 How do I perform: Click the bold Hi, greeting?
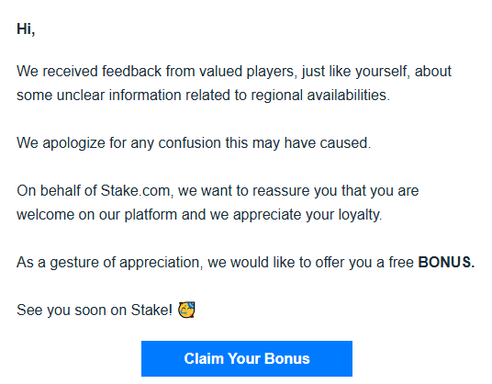click(x=26, y=29)
